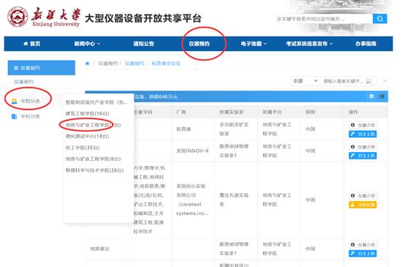Select 仪器预约 in the top navigation bar
Viewport: 405px width, 267px height.
pos(199,44)
